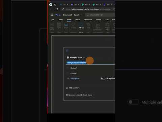Click the browser profile avatar icon
The height and width of the screenshot is (122, 162).
tap(51, 4)
